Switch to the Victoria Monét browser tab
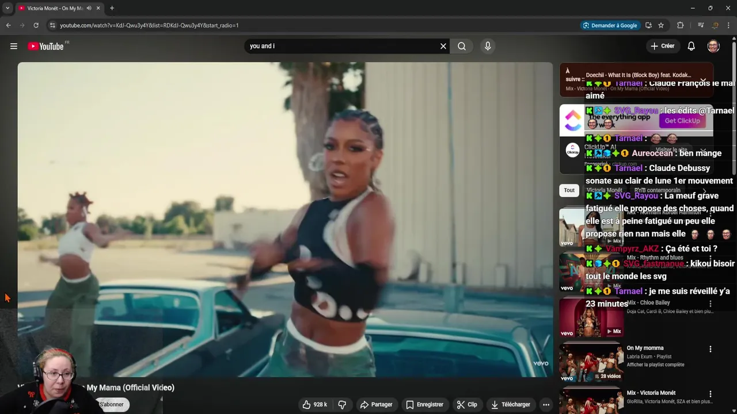The image size is (737, 414). (x=55, y=8)
